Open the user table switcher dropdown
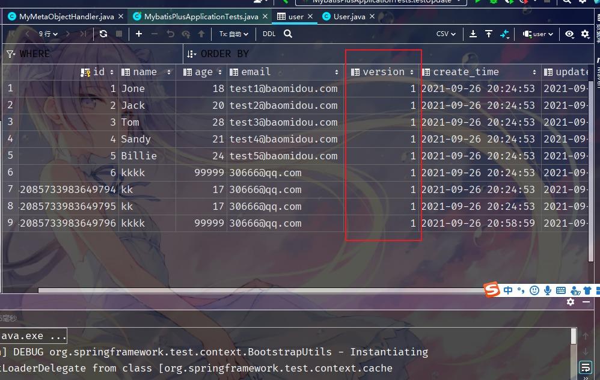 point(538,34)
